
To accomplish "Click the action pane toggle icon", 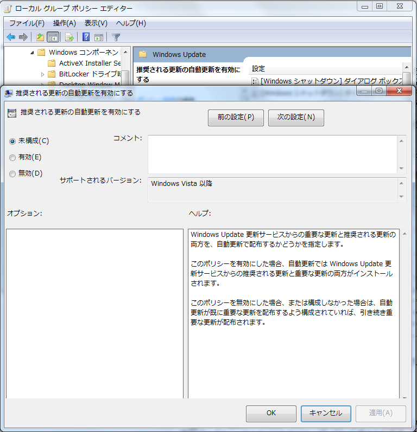I will 99,37.
